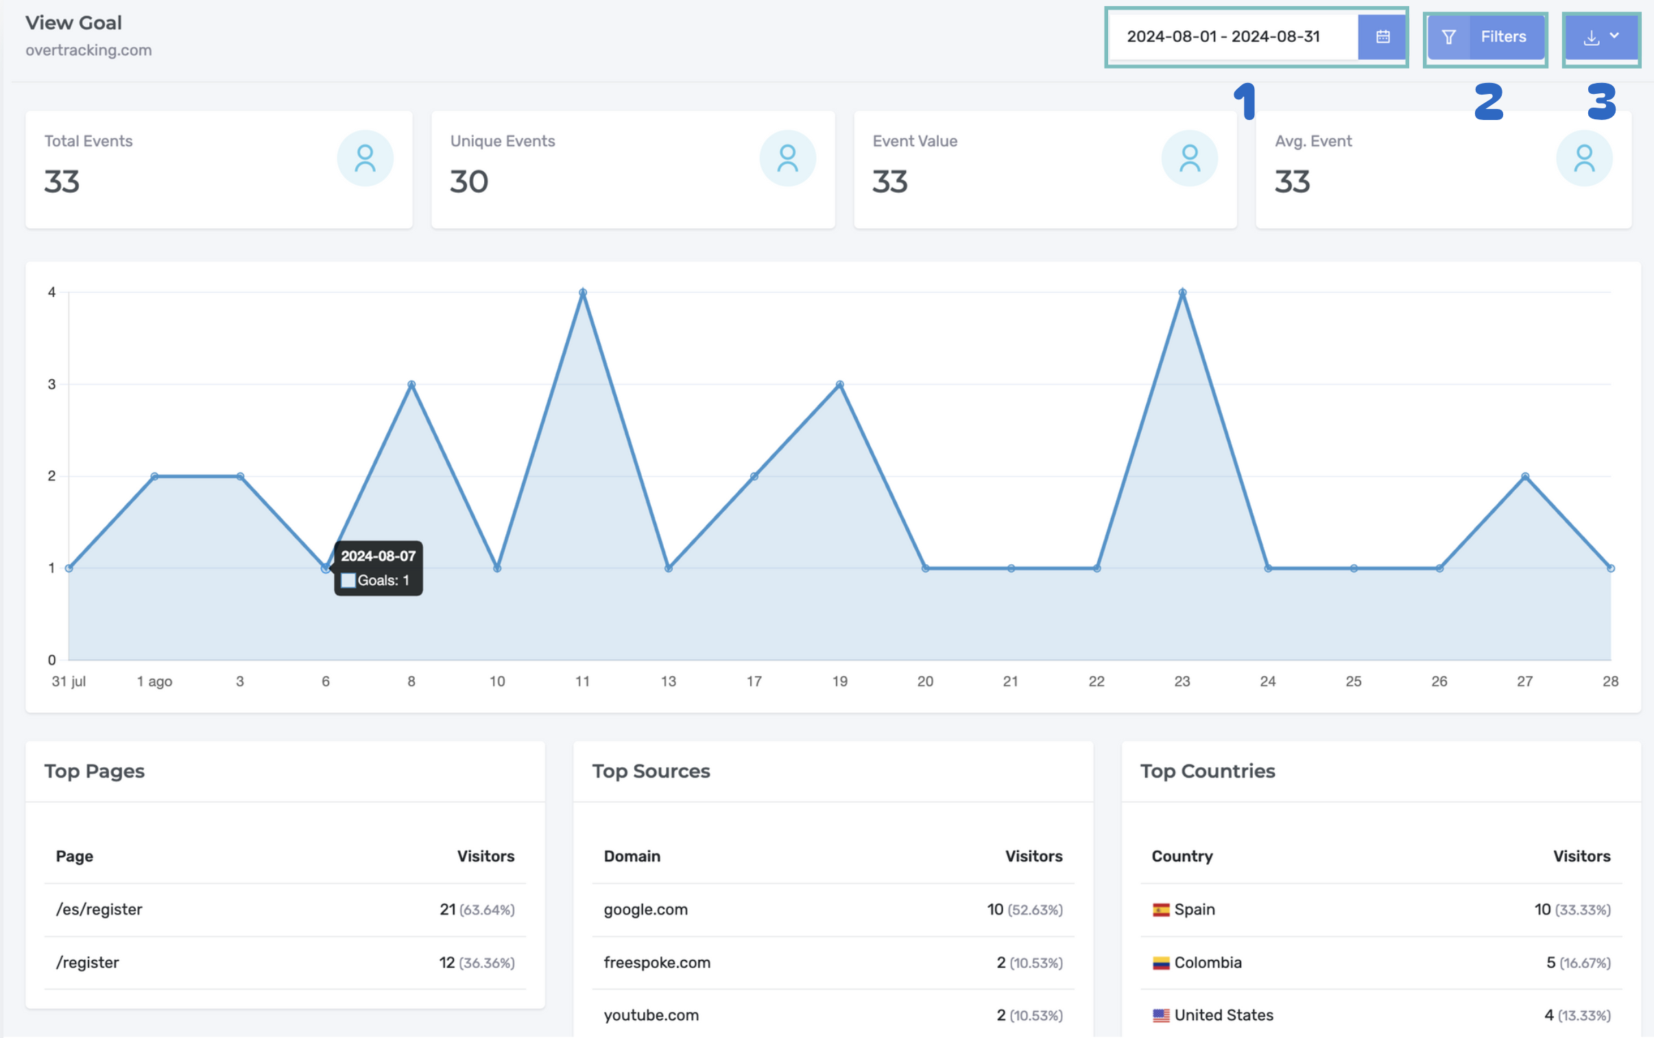This screenshot has height=1038, width=1654.
Task: Click the 21 (63.64%) visitors value
Action: (477, 910)
